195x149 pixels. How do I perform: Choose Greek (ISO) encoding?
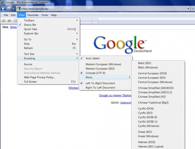158,132
